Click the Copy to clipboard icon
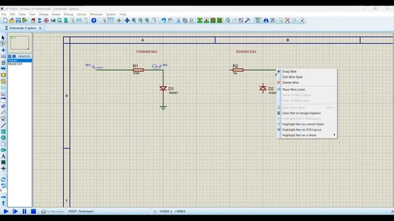The image size is (394, 221). [185, 20]
